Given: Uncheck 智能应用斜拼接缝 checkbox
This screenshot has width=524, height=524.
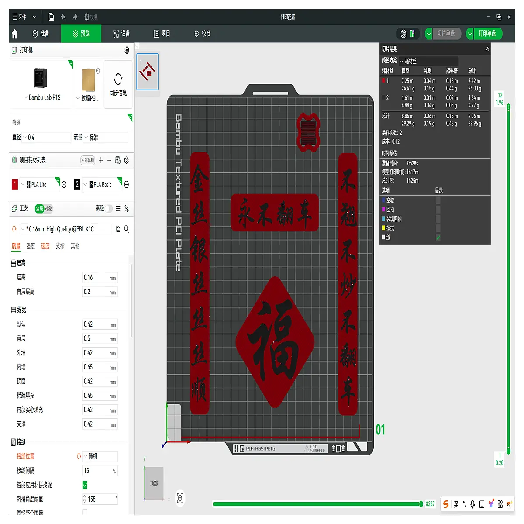Looking at the screenshot, I should coord(85,485).
